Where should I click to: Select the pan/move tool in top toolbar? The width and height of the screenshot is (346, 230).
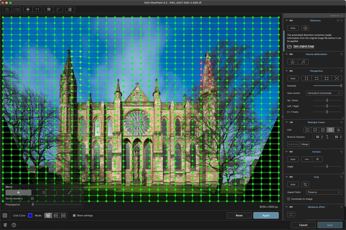click(x=28, y=9)
